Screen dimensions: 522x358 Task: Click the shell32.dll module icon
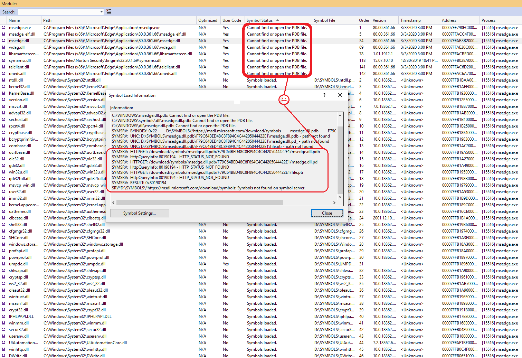tap(3, 224)
